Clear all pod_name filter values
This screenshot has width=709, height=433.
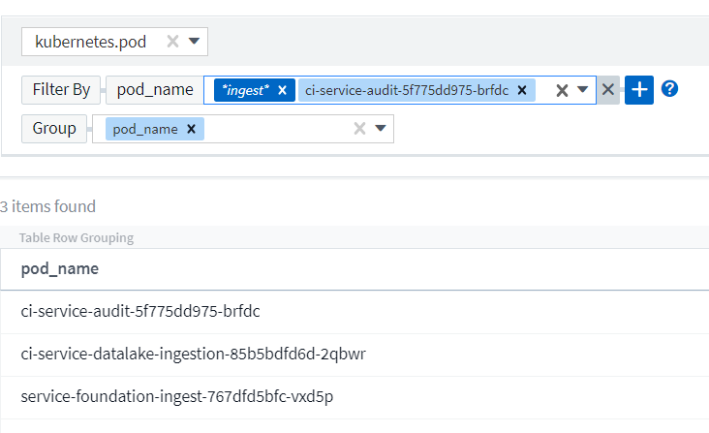(x=561, y=90)
